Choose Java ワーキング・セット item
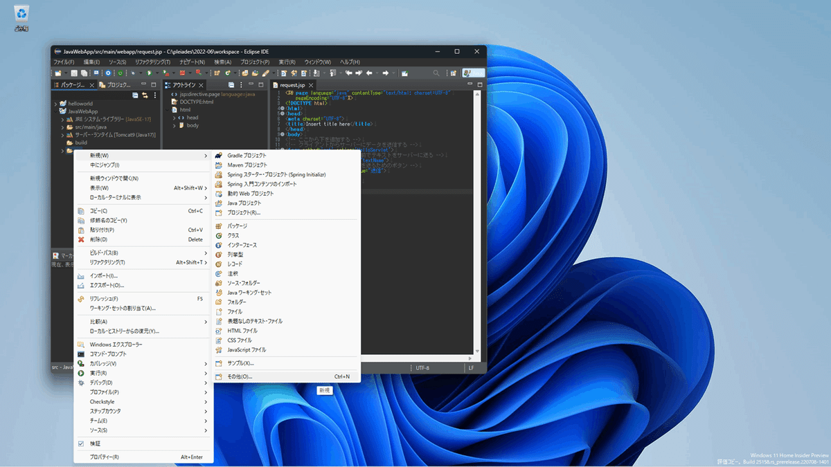 [x=287, y=293]
